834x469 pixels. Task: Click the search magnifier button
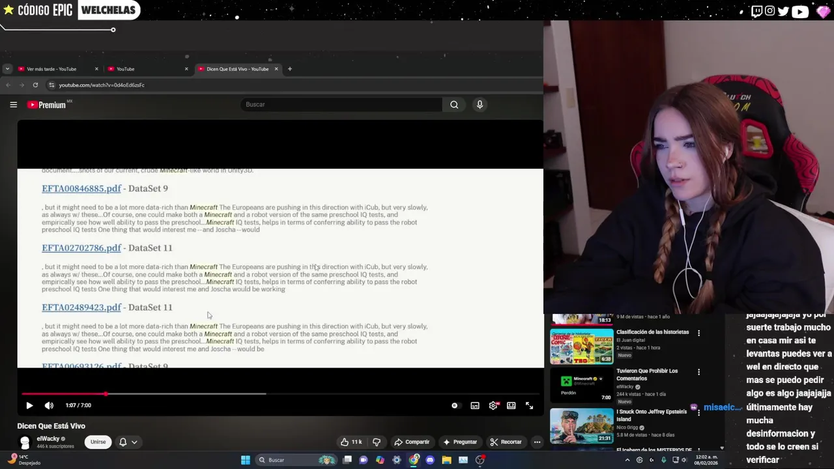pos(454,104)
